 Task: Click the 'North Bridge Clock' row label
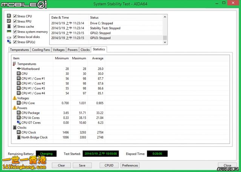pos(34,137)
